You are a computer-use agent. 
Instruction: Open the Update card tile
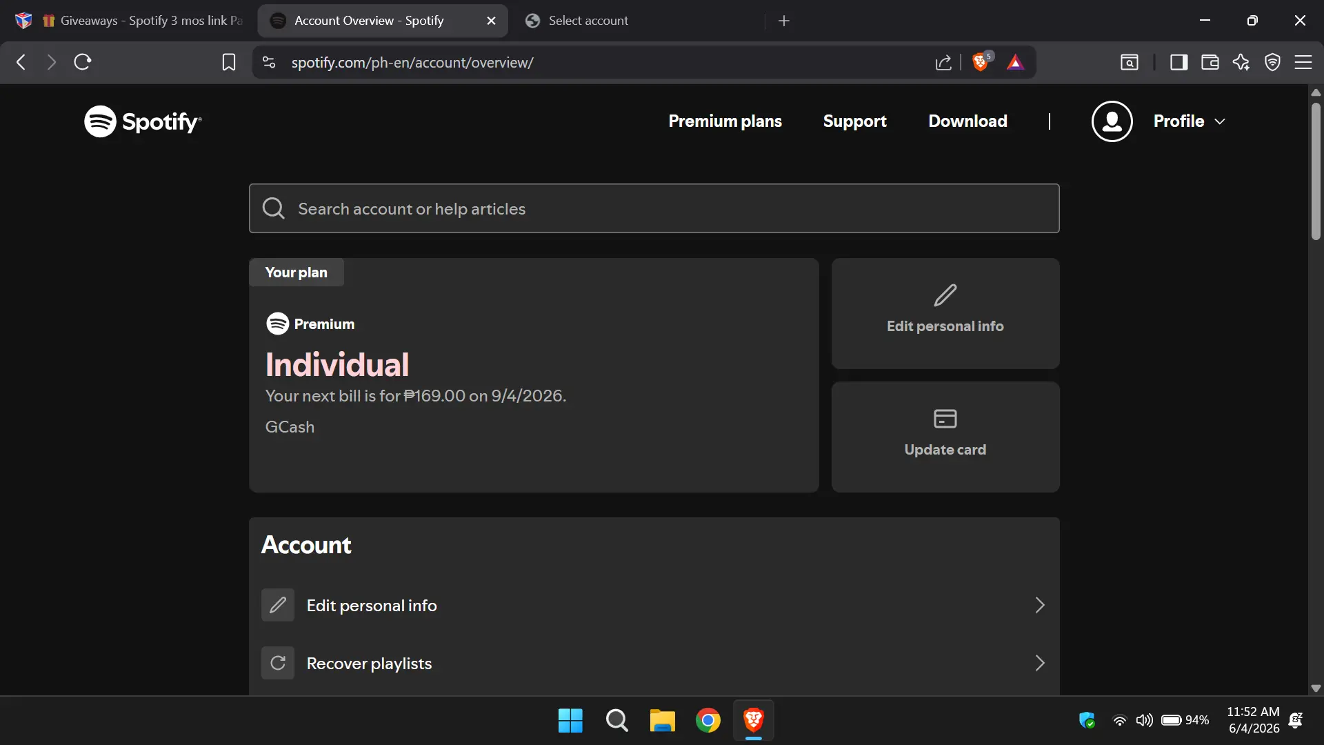945,437
